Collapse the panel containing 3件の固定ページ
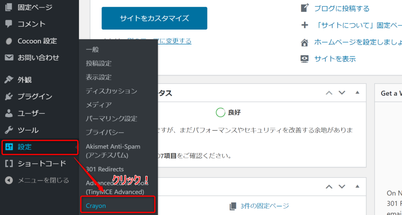402x215 pixels. pyautogui.click(x=357, y=186)
